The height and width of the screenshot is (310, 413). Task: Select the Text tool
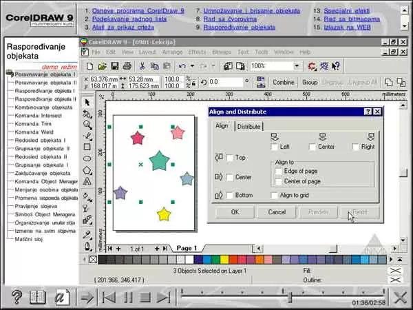[87, 181]
